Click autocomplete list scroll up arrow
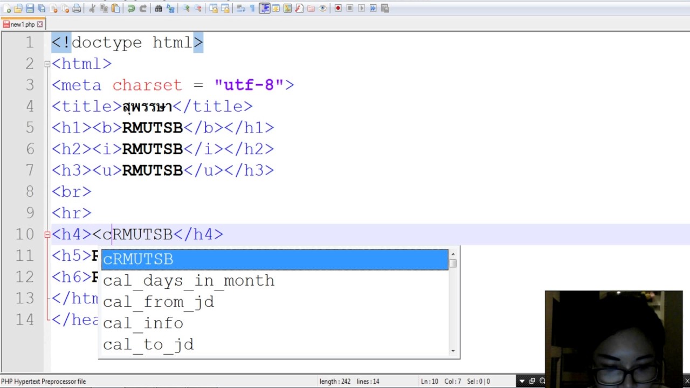The image size is (690, 388). [x=453, y=254]
